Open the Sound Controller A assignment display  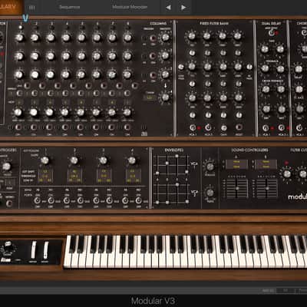click(236, 164)
